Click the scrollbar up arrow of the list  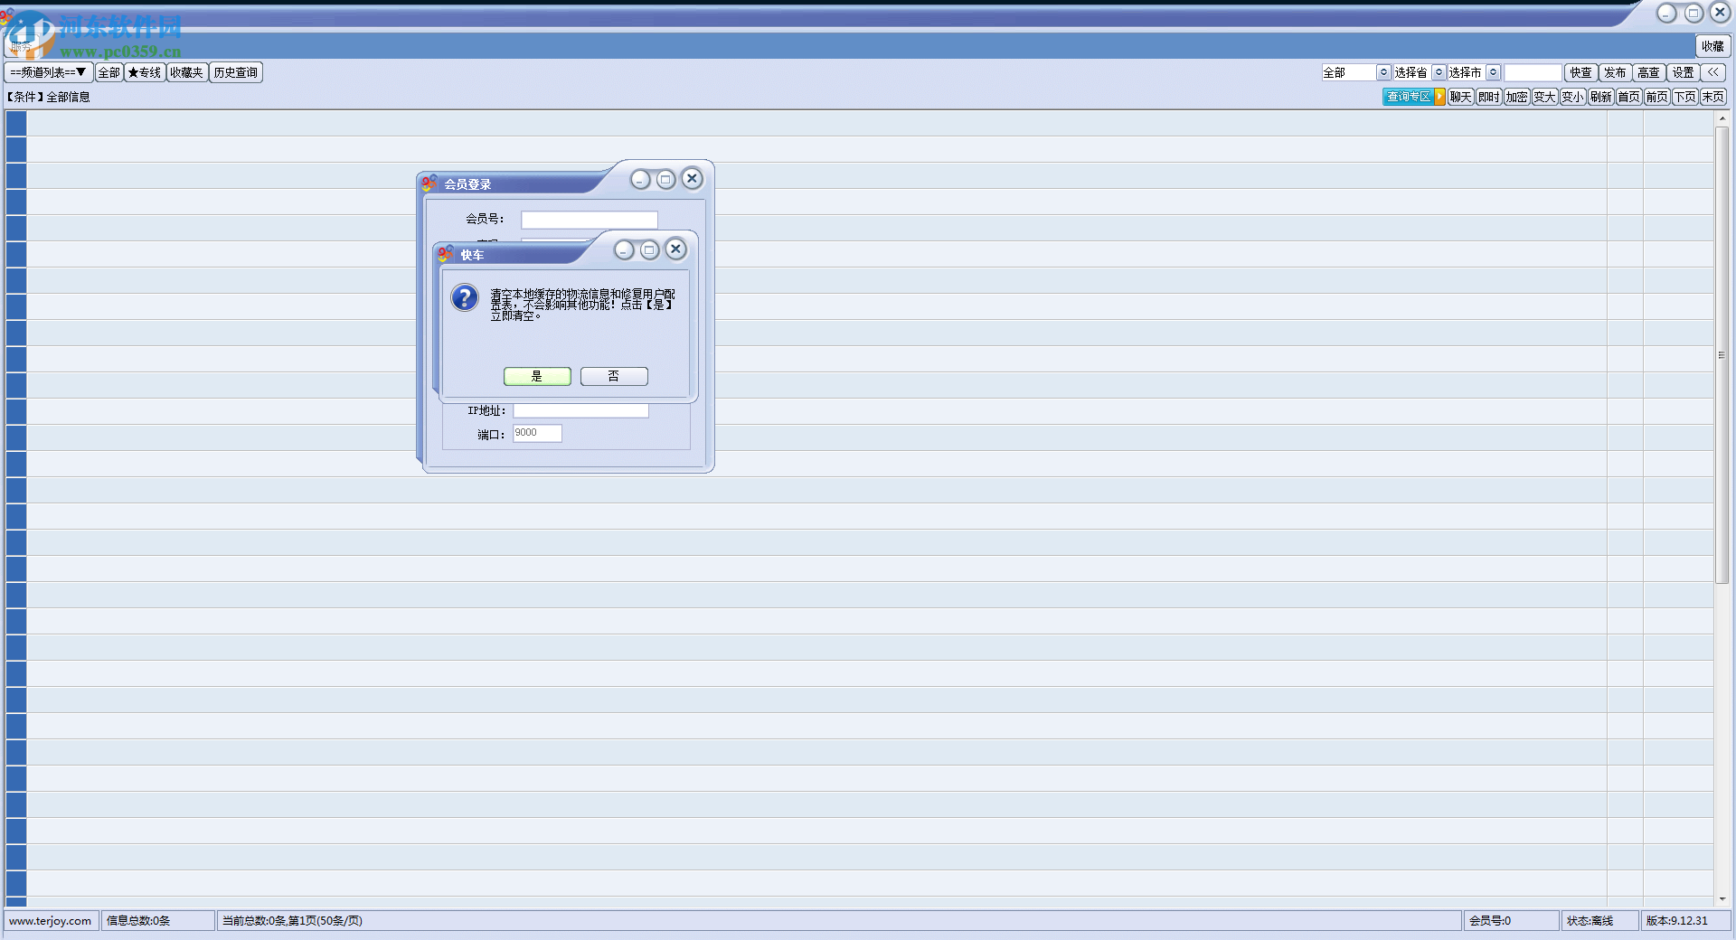[x=1722, y=118]
